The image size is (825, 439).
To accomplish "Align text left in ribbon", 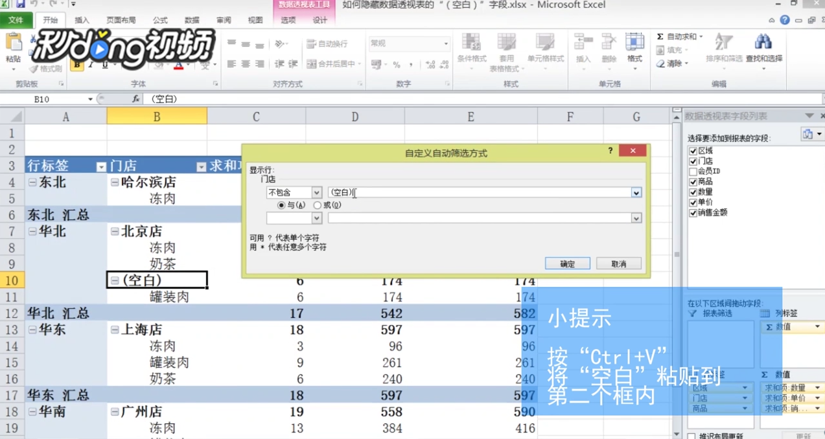I will click(x=231, y=64).
